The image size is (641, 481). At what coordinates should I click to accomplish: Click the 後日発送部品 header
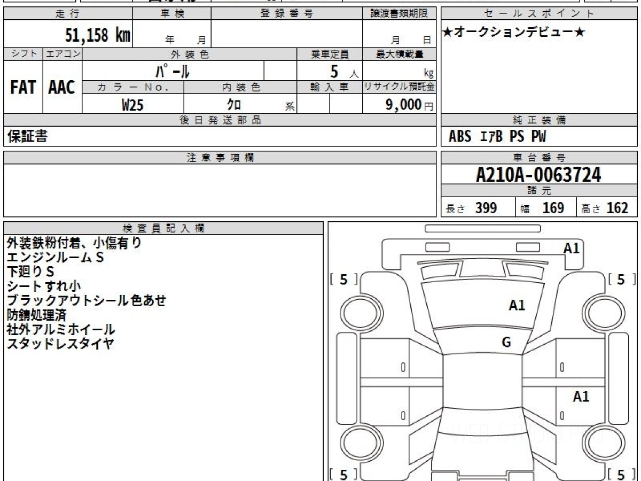220,120
